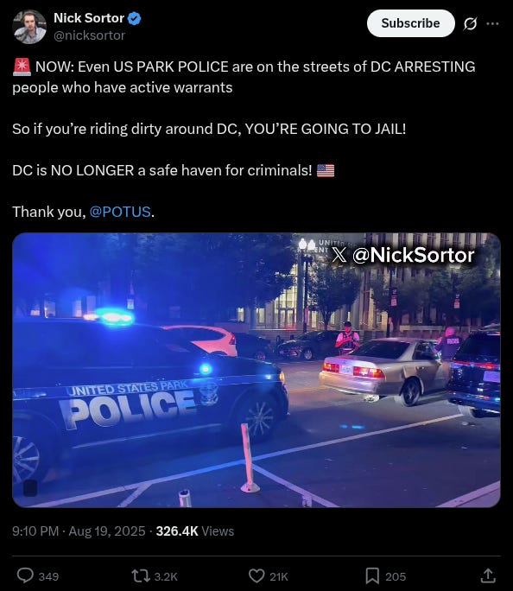Click the repost arrows icon
The height and width of the screenshot is (591, 513).
pos(140,575)
